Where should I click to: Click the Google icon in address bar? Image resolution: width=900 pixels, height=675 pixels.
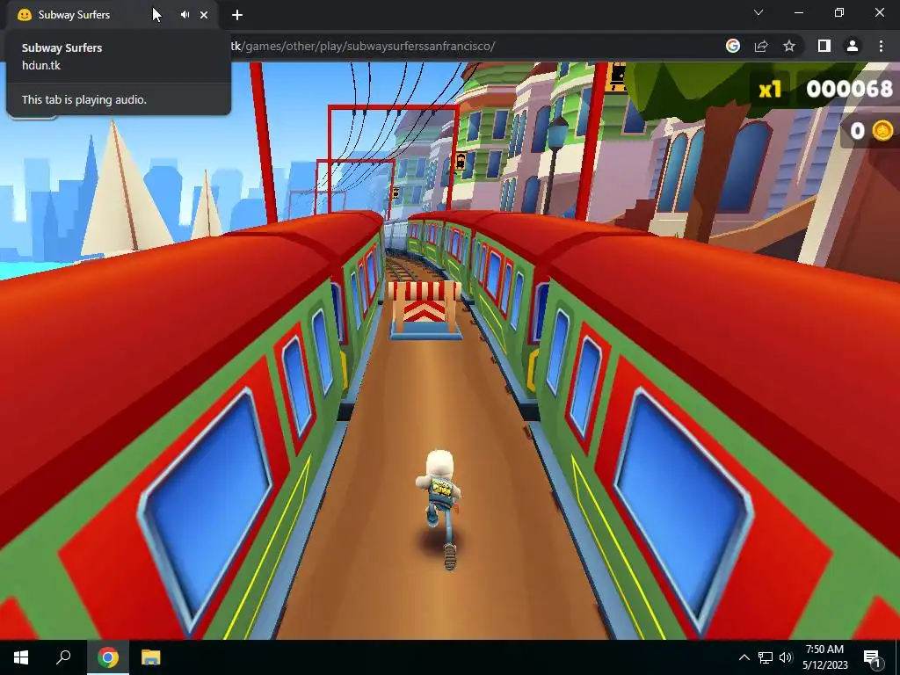(x=732, y=46)
